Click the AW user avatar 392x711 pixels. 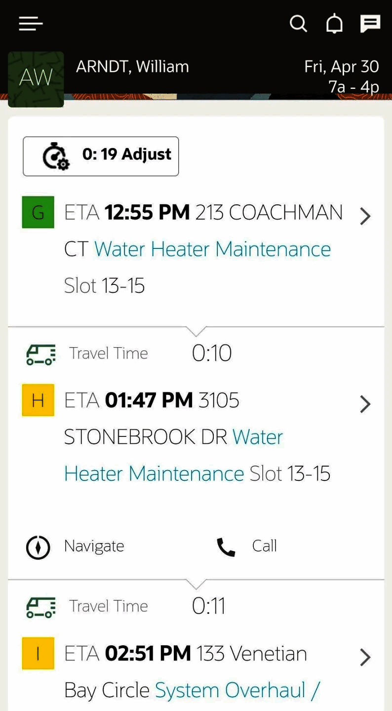[x=36, y=79]
